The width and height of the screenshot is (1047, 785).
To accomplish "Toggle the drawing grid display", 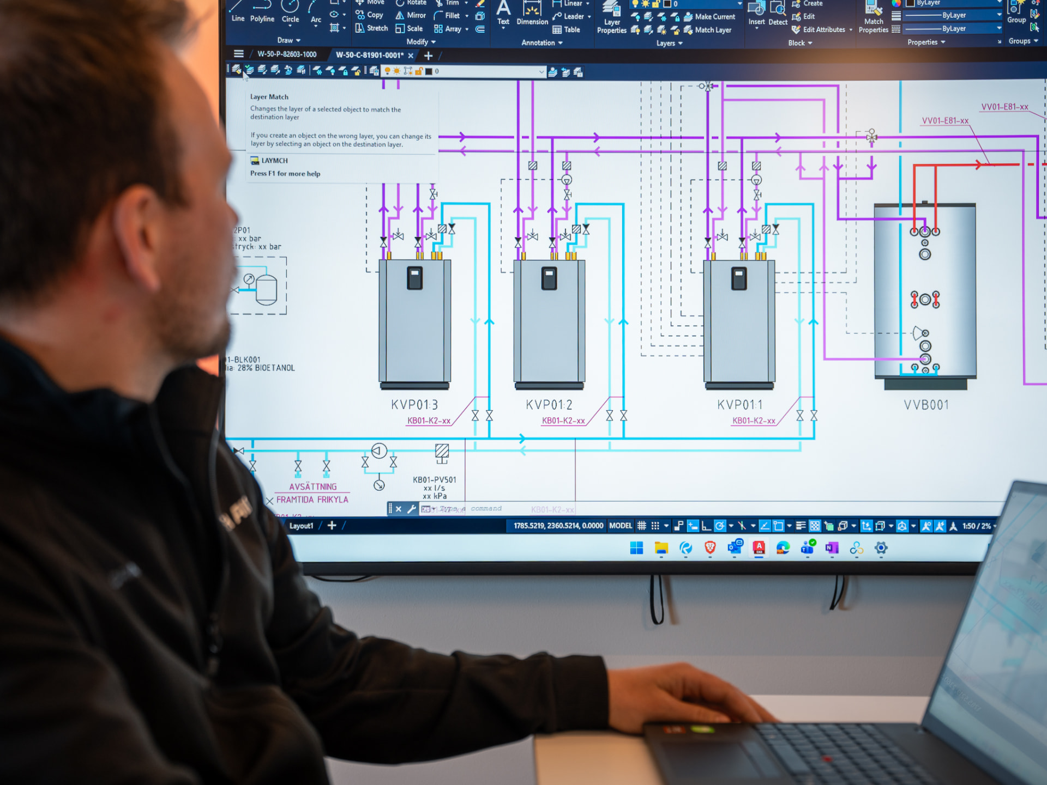I will (642, 526).
